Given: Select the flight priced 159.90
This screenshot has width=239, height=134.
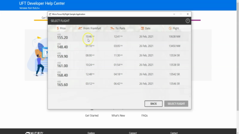Looking at the screenshot, I should [x=118, y=55].
